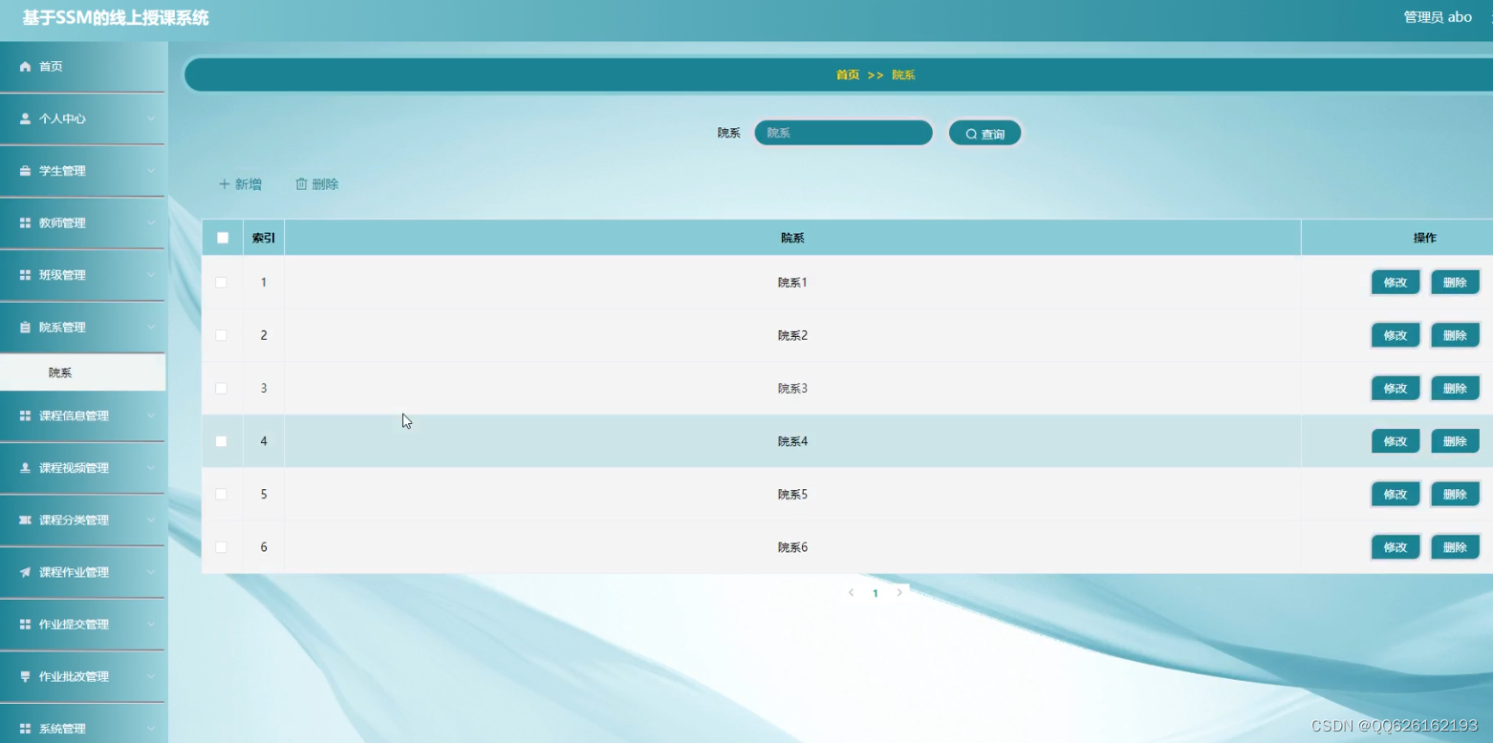Open the 作业提交管理 menu label
Viewport: 1493px width, 743px height.
pos(74,625)
